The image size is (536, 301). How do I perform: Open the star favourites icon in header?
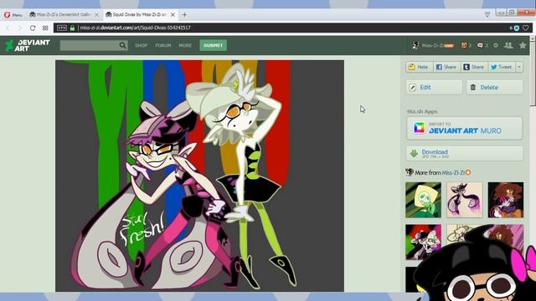tap(523, 45)
